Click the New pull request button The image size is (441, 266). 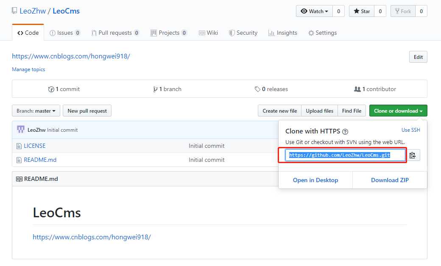point(87,111)
